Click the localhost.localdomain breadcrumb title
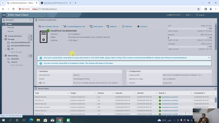 pyautogui.click(x=47, y=20)
